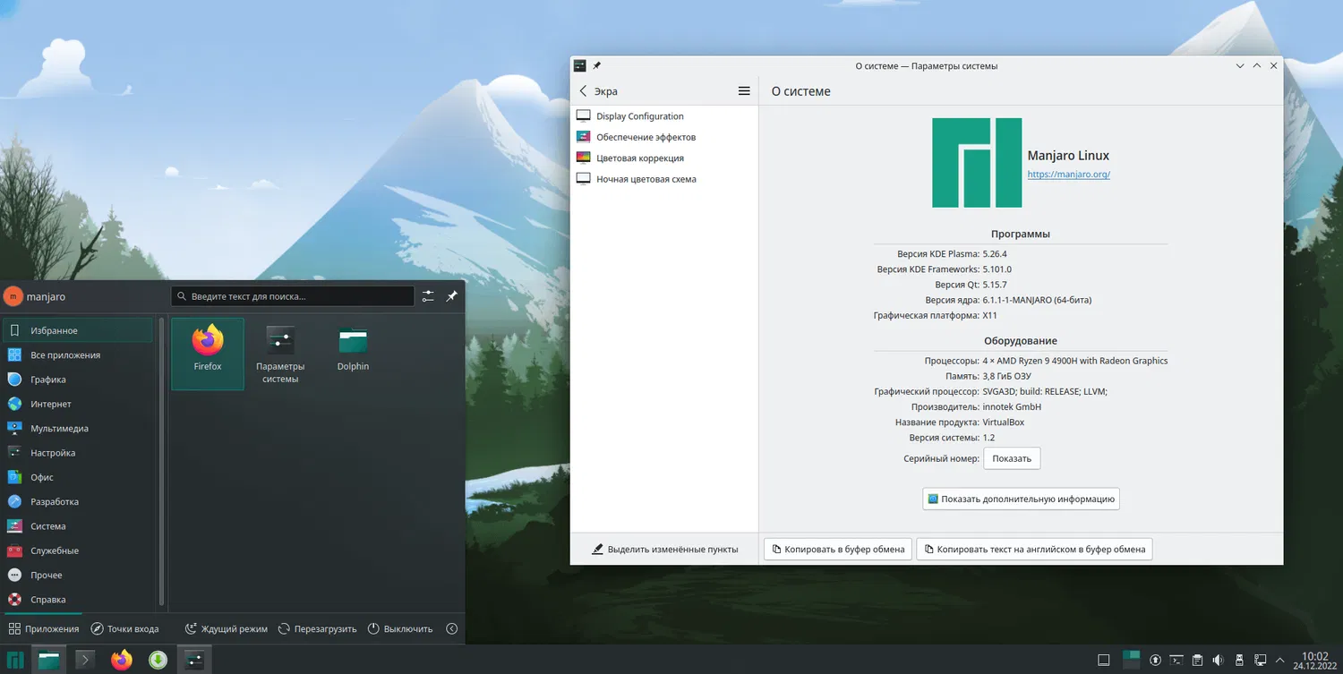Open the hamburger menu in settings sidebar
The height and width of the screenshot is (674, 1343).
pos(743,91)
